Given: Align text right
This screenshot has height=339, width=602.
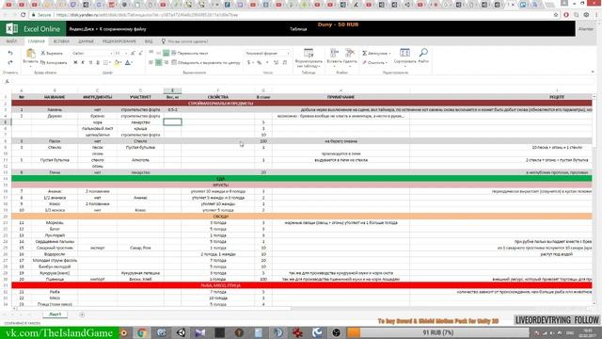Looking at the screenshot, I should click(166, 62).
